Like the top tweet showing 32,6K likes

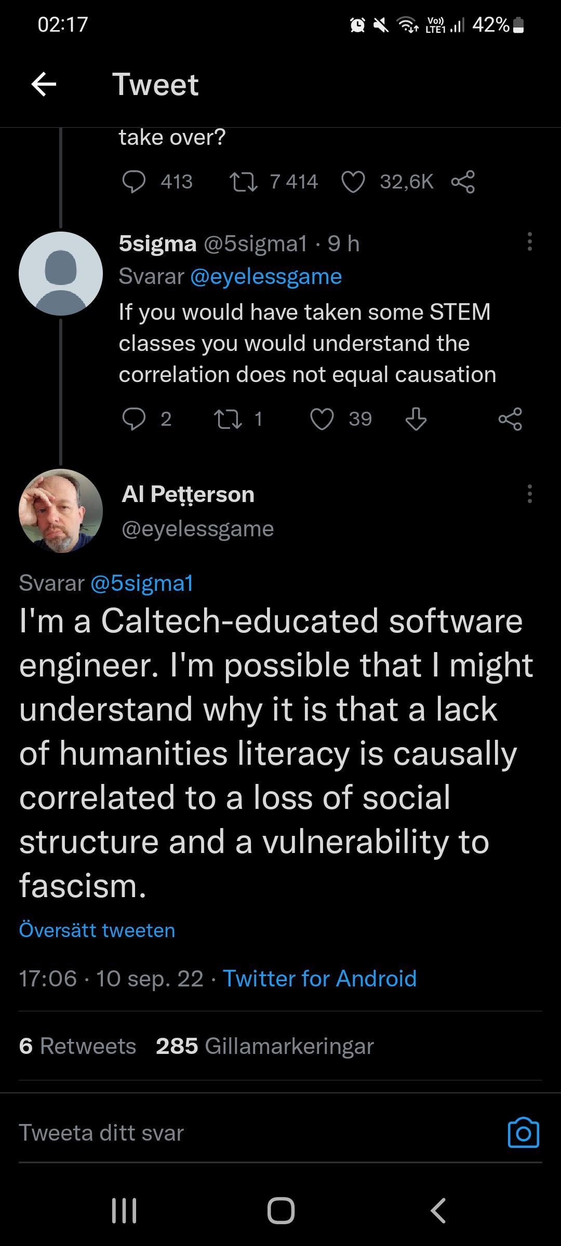pos(354,181)
